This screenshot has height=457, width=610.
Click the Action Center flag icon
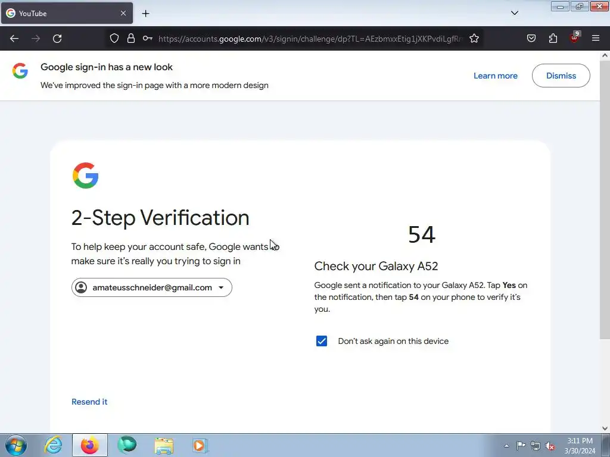[521, 446]
